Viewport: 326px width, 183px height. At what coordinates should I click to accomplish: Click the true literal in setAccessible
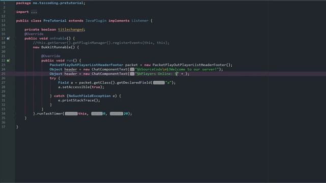point(96,87)
